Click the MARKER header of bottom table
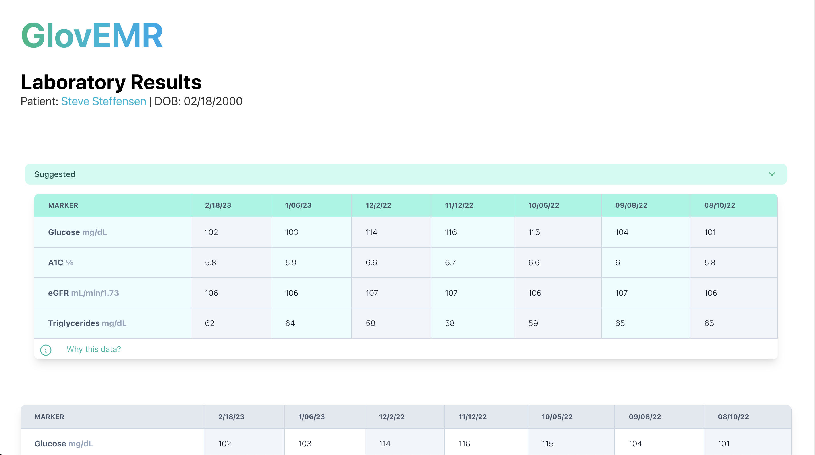 tap(49, 417)
